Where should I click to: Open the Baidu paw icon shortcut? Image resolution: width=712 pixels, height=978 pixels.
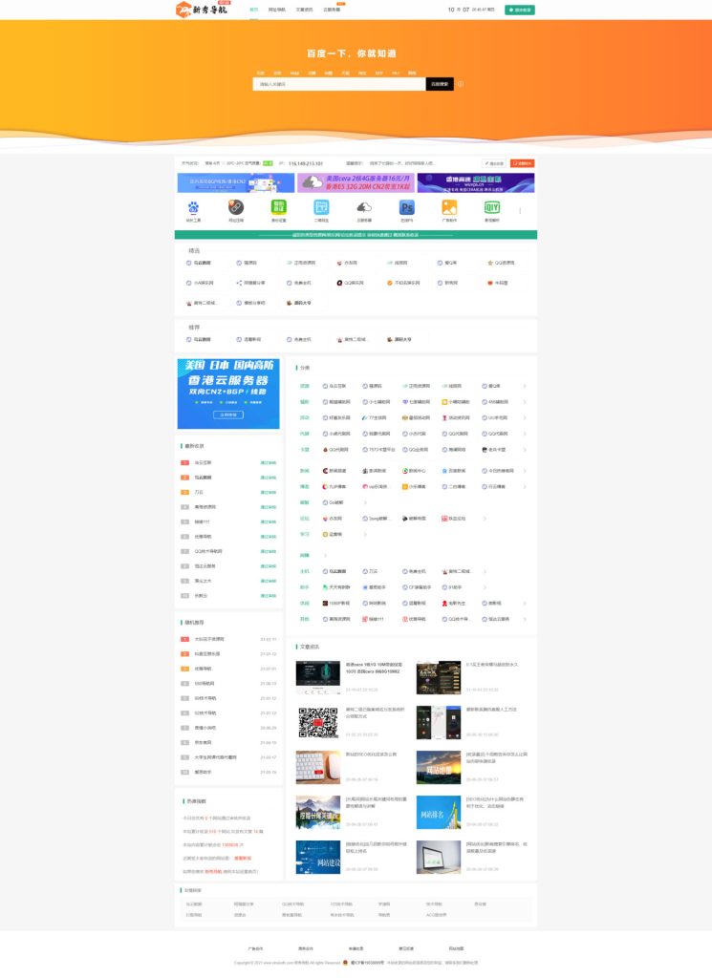193,207
